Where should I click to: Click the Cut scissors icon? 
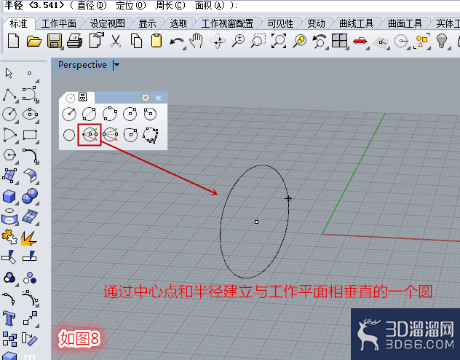click(116, 41)
